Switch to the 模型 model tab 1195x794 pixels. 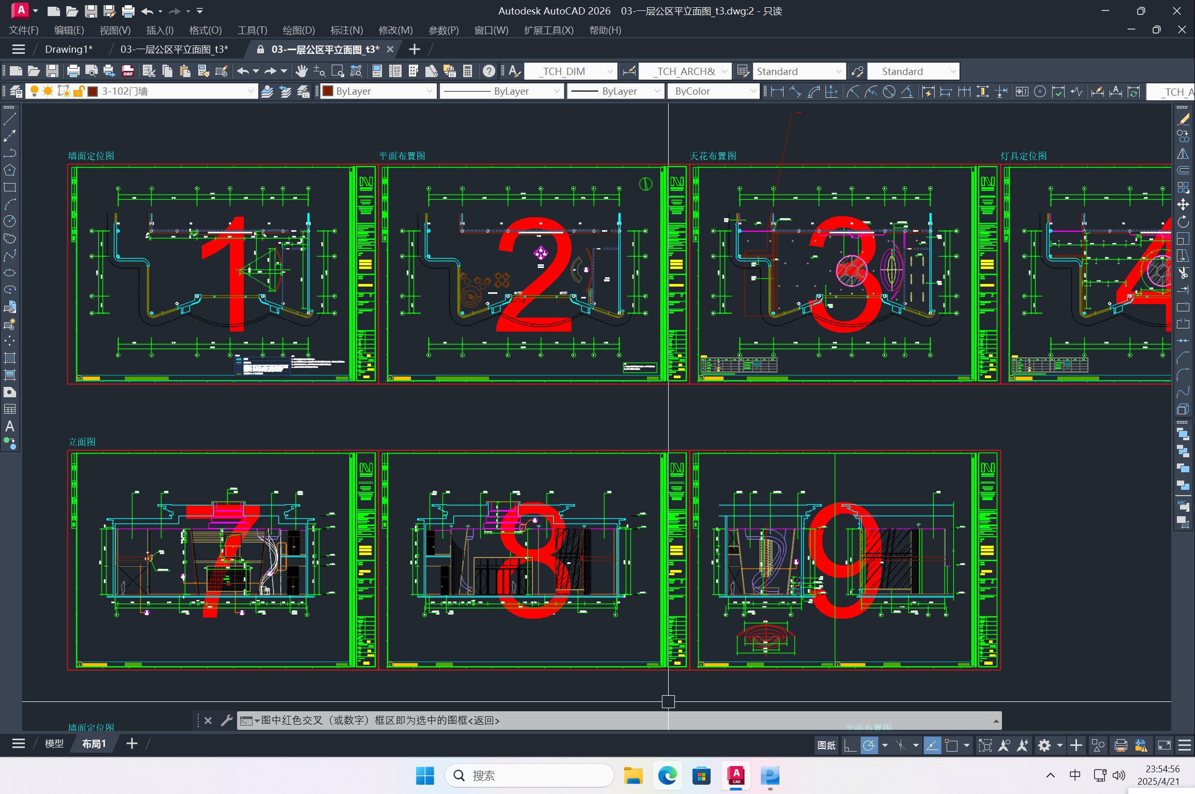54,744
